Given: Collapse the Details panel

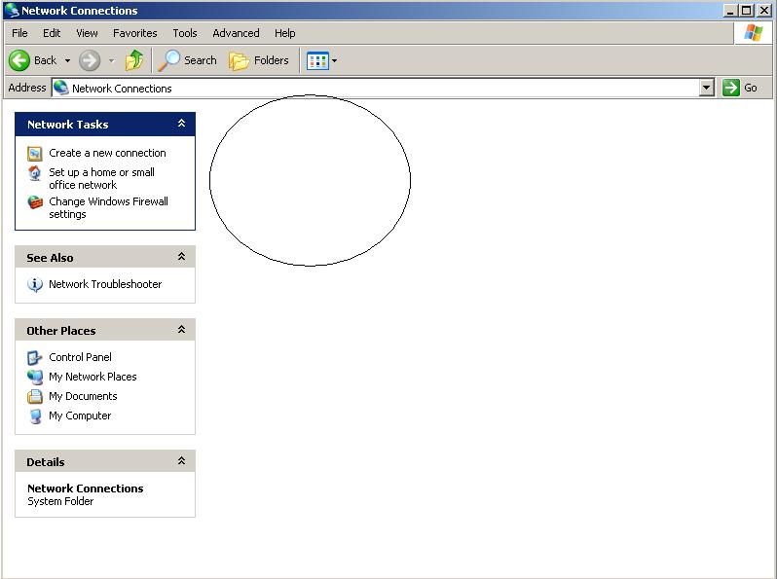Looking at the screenshot, I should pos(181,460).
